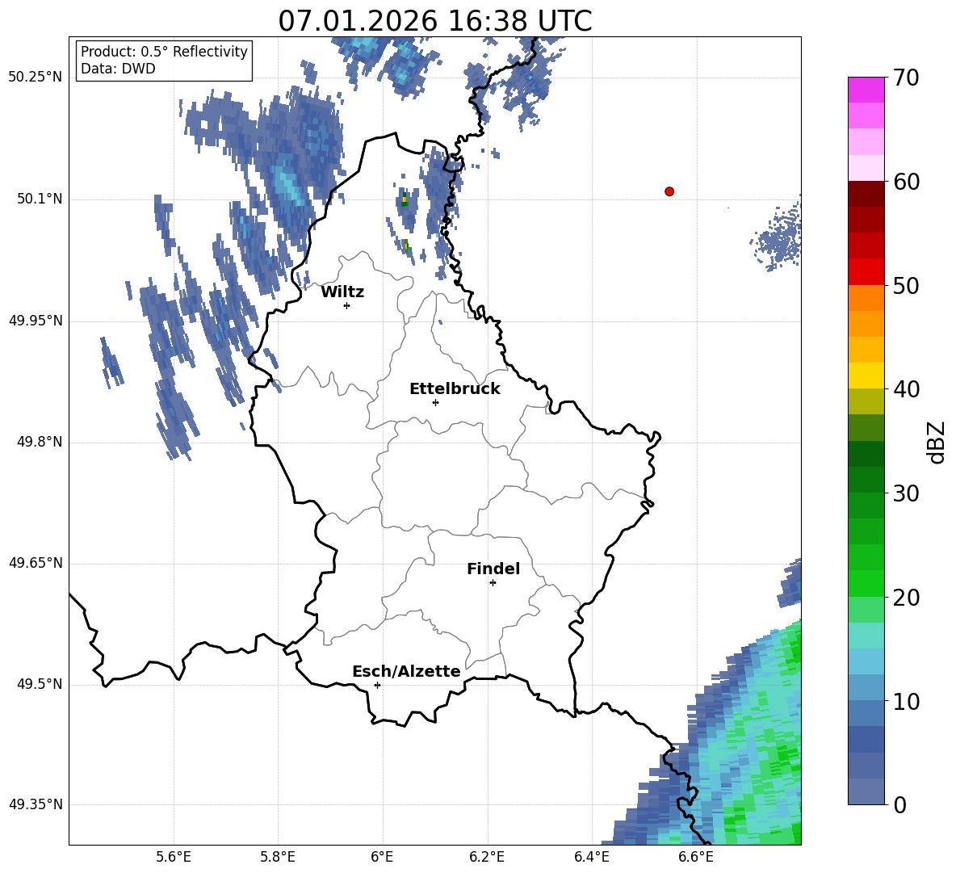Select the Ettelbruck city label
This screenshot has height=873, width=956.
click(455, 389)
